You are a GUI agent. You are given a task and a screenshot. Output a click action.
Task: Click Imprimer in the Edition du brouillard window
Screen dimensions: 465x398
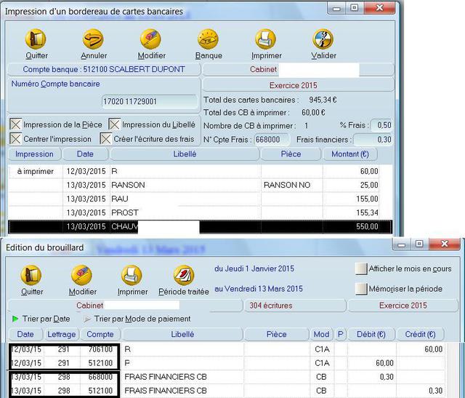pyautogui.click(x=132, y=276)
